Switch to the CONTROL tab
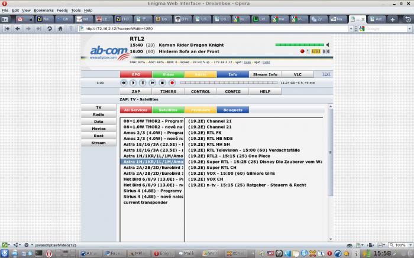This screenshot has height=258, width=414. click(200, 92)
